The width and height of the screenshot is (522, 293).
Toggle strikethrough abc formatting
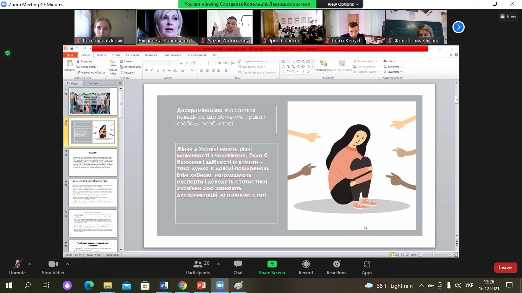pyautogui.click(x=169, y=71)
